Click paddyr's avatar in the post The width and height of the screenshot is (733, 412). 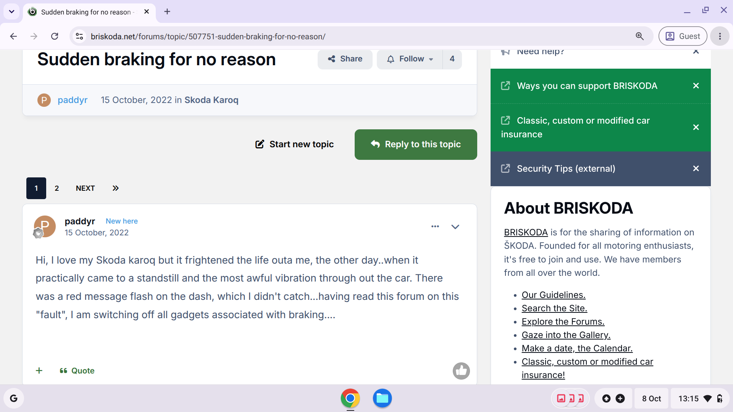tap(45, 226)
